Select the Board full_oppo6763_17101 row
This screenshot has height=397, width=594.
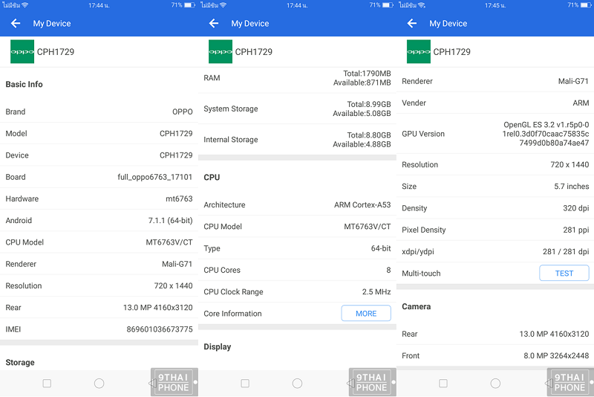99,177
